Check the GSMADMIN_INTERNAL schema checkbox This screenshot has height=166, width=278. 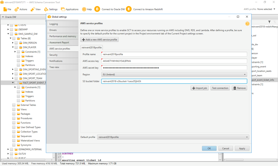[11, 149]
